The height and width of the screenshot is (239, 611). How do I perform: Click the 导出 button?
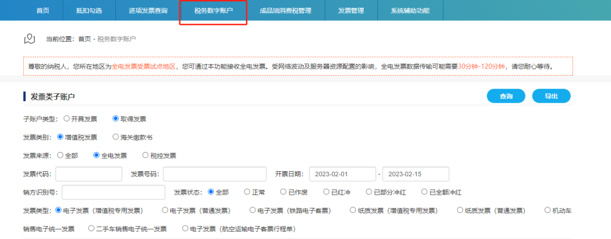point(551,96)
